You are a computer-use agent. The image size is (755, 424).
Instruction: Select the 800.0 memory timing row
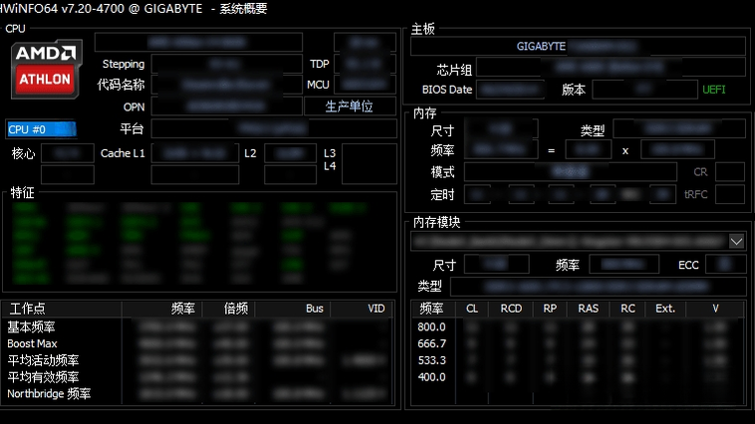coord(578,326)
